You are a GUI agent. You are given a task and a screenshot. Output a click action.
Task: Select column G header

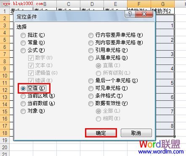click(163, 4)
